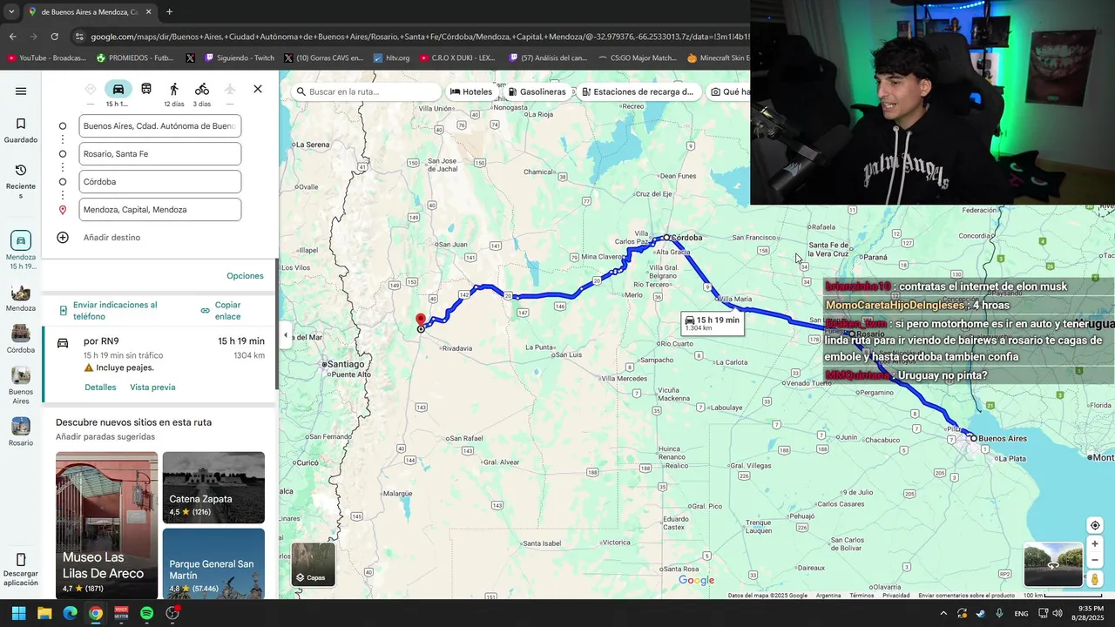Screen dimensions: 1115x627
Task: Filter route by Hoteles
Action: coord(471,91)
